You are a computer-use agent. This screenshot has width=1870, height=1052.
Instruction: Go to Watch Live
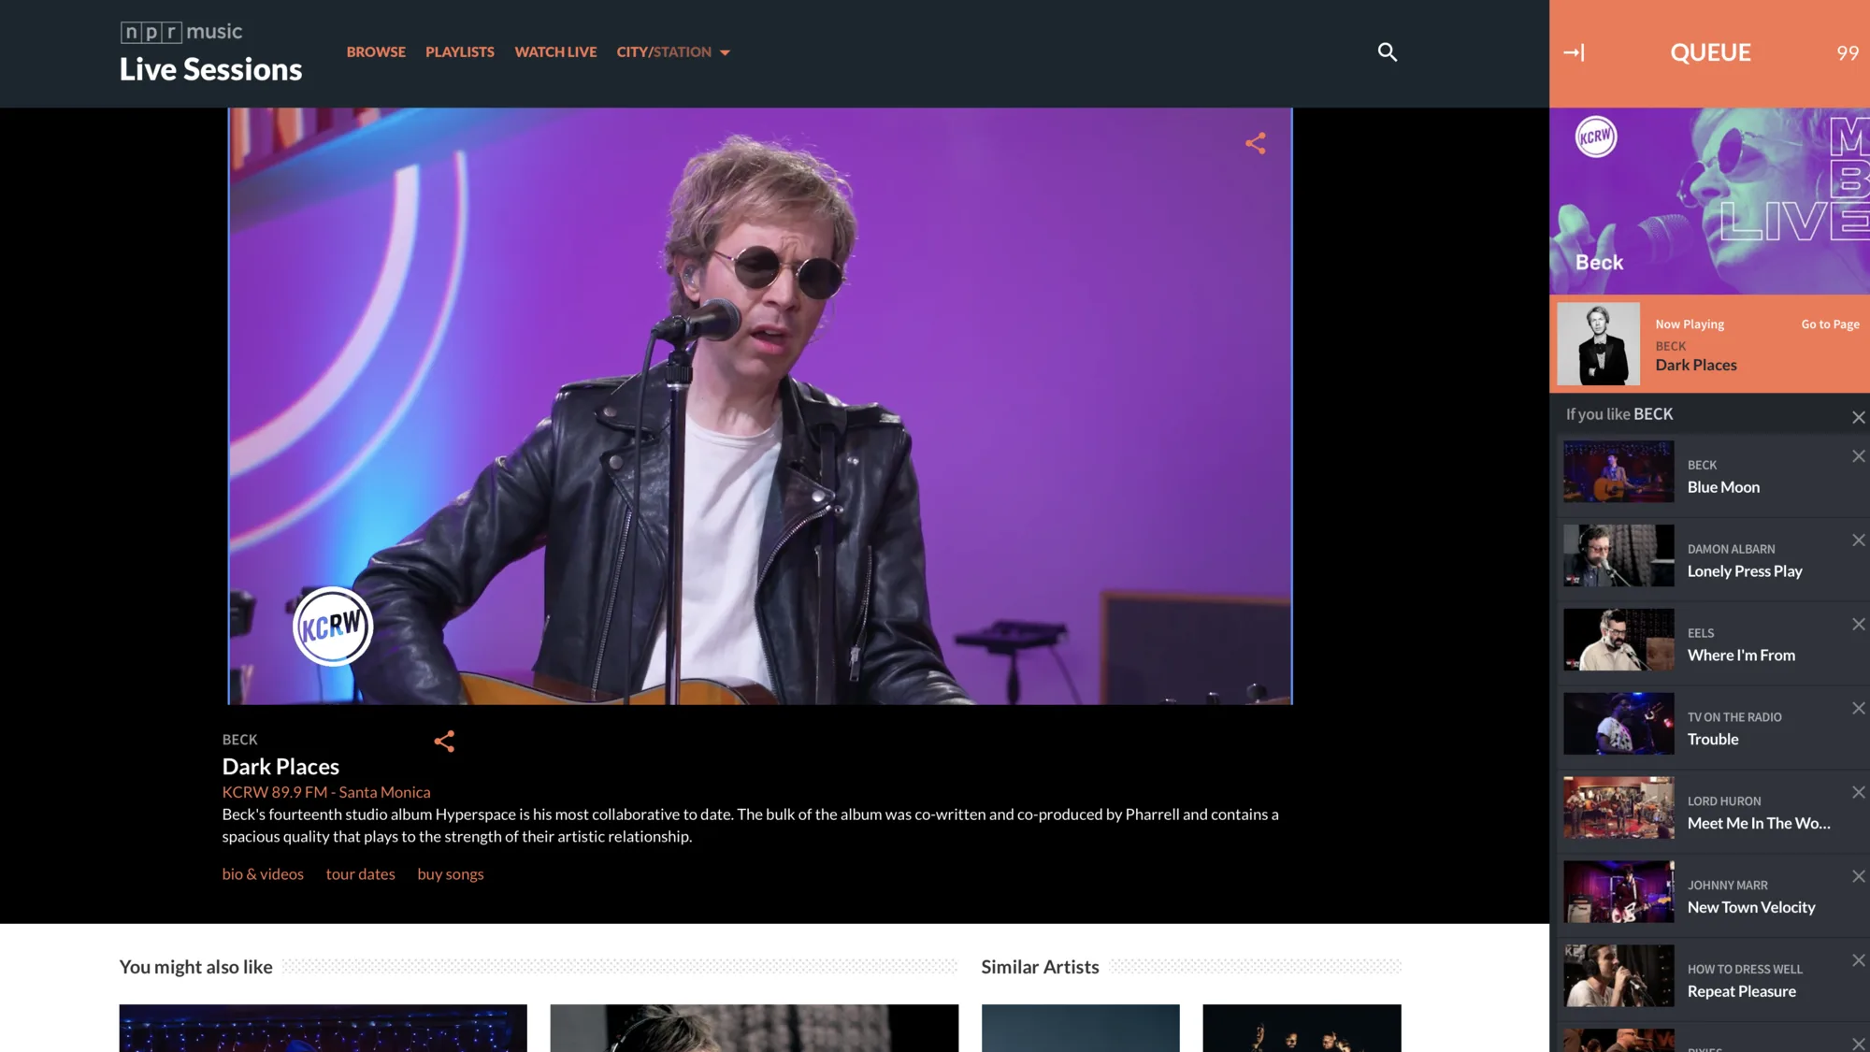555,52
